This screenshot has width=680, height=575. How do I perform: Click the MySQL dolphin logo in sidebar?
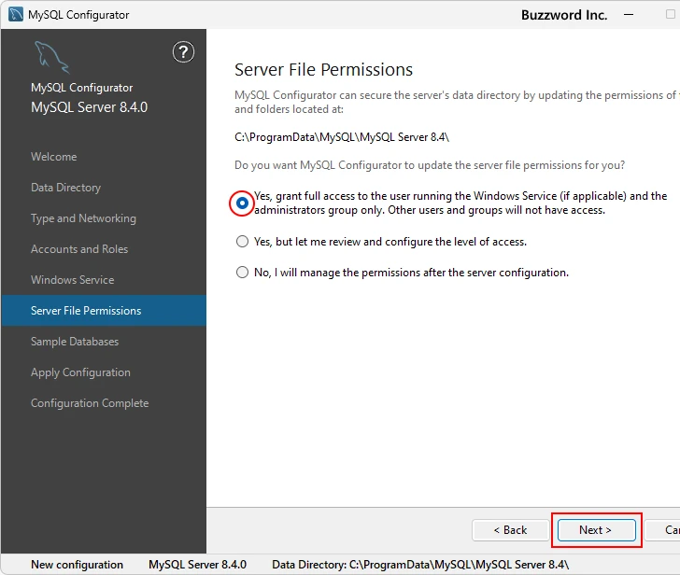click(x=51, y=57)
